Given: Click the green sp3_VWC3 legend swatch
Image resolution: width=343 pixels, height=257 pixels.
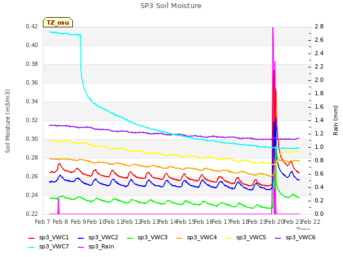Looking at the screenshot, I should pos(130,238).
